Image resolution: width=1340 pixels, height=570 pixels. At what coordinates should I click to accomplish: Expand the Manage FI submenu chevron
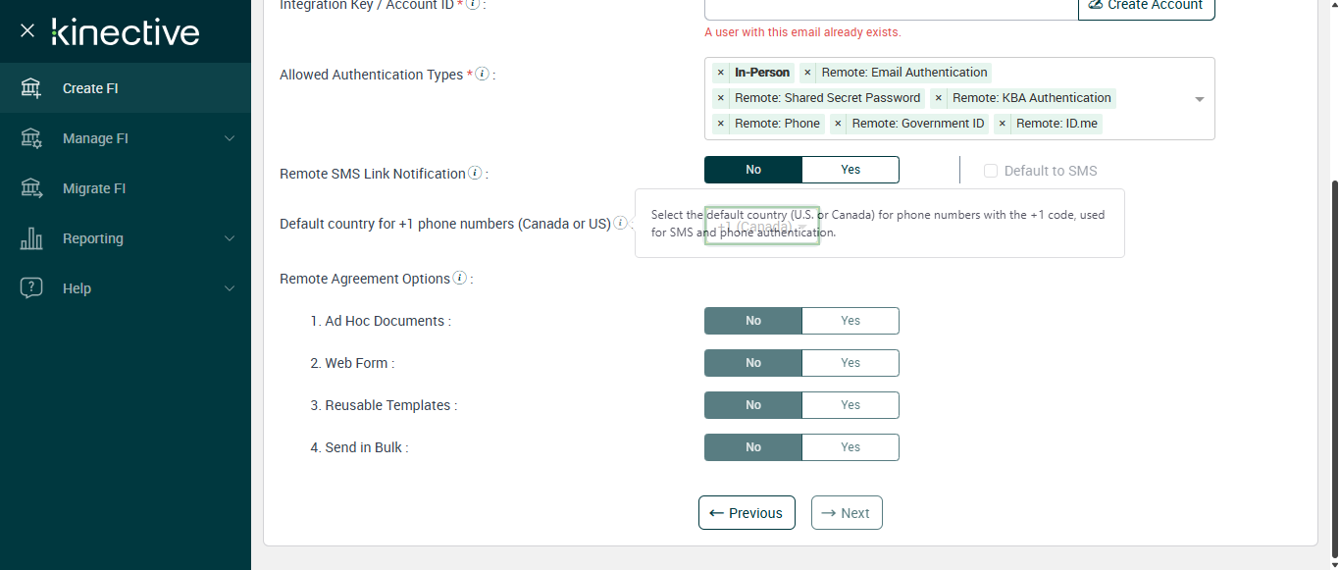pos(230,138)
